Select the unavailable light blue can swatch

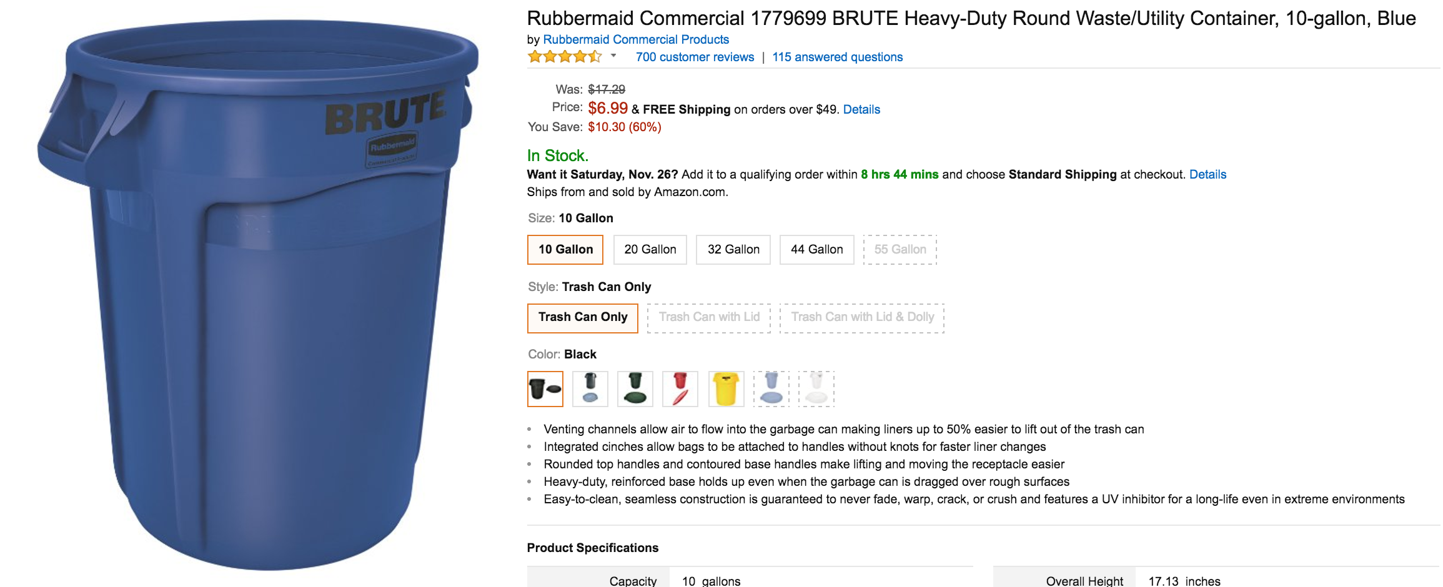click(x=771, y=389)
